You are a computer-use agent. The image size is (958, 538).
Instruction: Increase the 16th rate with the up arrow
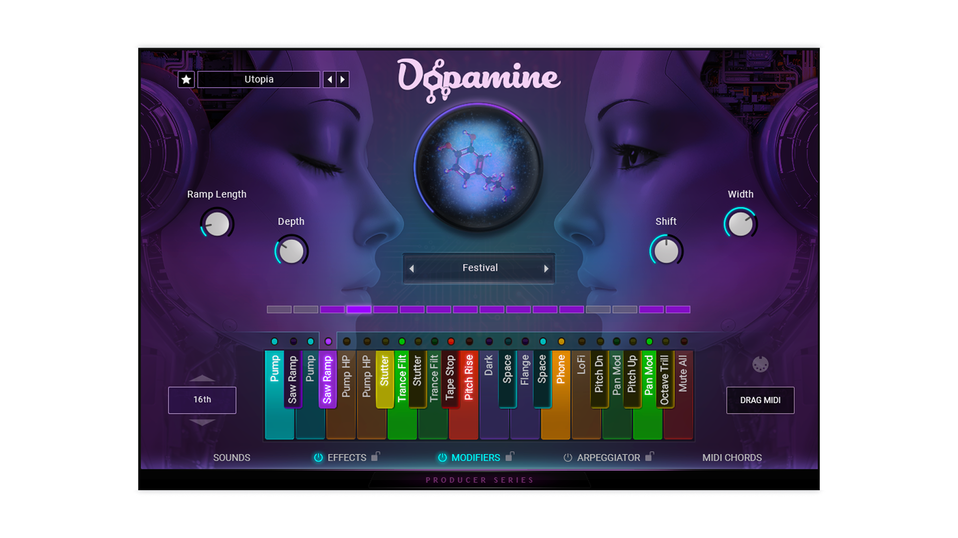202,379
